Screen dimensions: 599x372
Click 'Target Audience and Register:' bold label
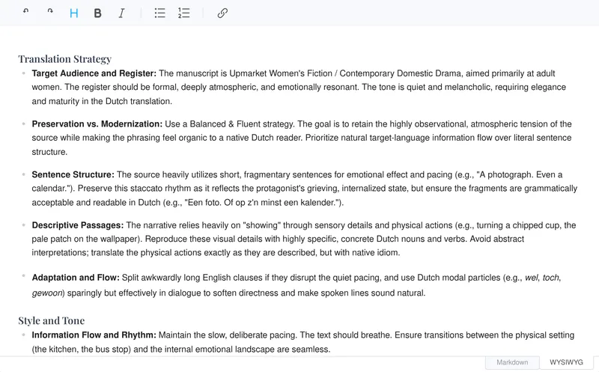click(94, 73)
